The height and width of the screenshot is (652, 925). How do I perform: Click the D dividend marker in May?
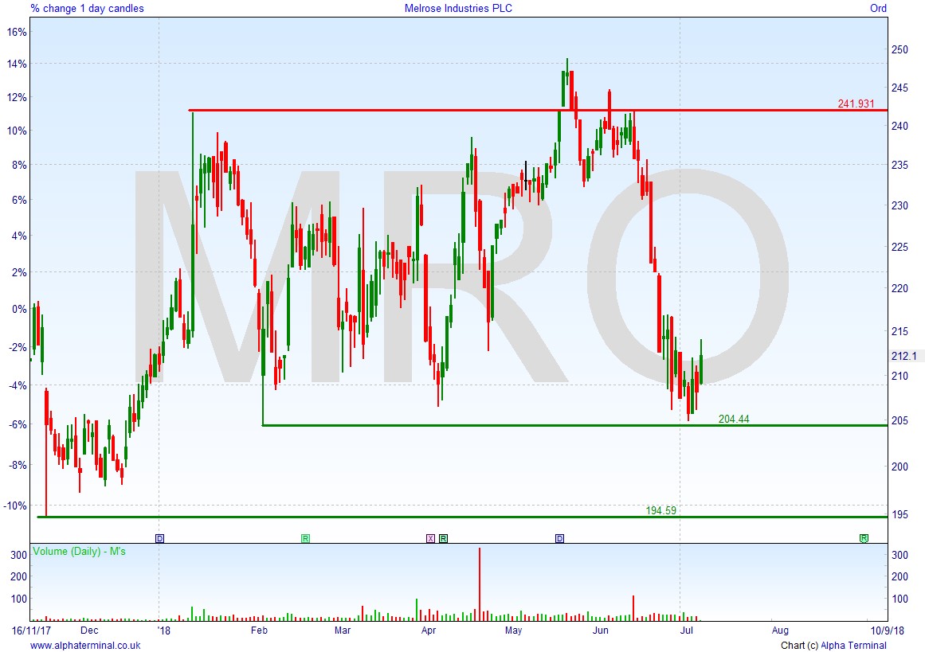click(560, 538)
